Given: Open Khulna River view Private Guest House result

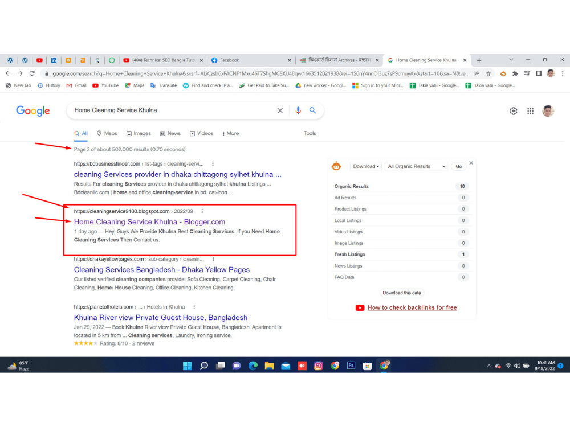Looking at the screenshot, I should tap(161, 318).
